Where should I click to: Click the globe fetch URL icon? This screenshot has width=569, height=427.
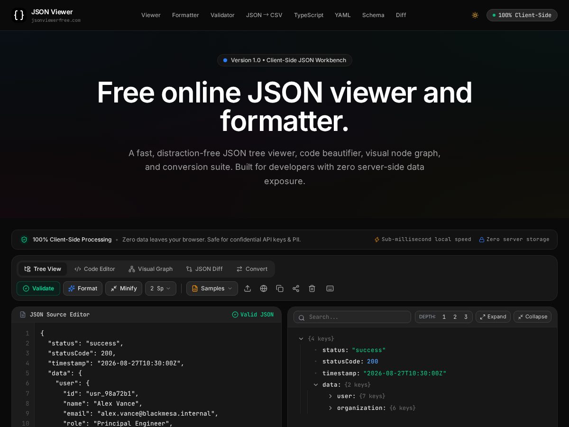264,288
